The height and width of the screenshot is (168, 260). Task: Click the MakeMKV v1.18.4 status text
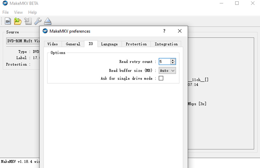click(x=20, y=161)
